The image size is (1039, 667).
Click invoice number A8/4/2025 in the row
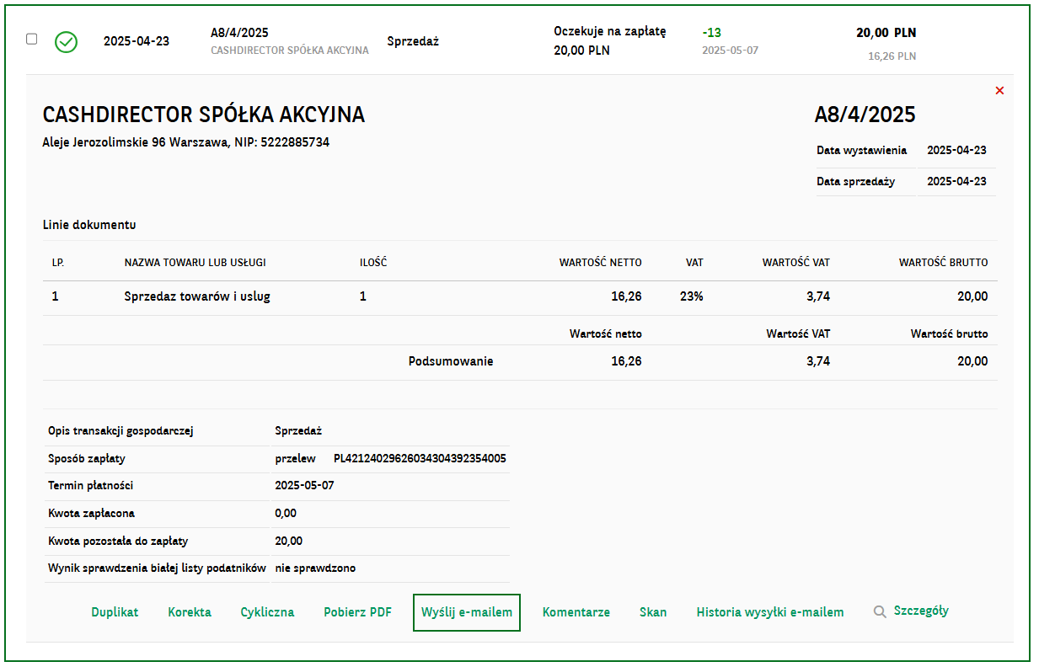click(239, 33)
